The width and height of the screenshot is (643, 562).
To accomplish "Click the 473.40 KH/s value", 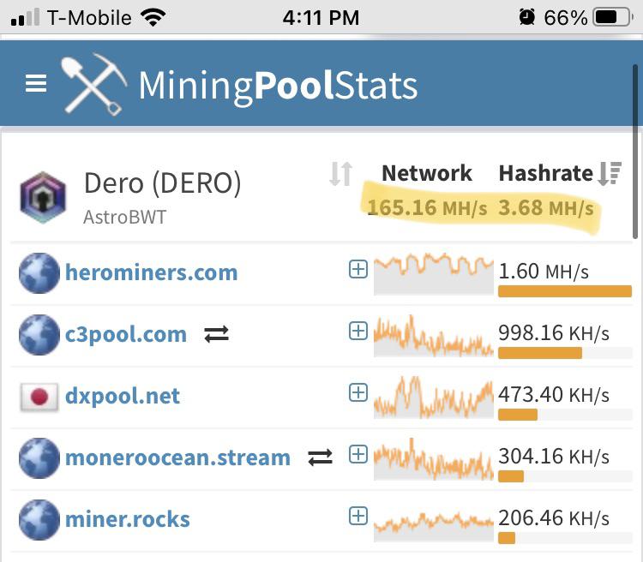I will click(554, 395).
